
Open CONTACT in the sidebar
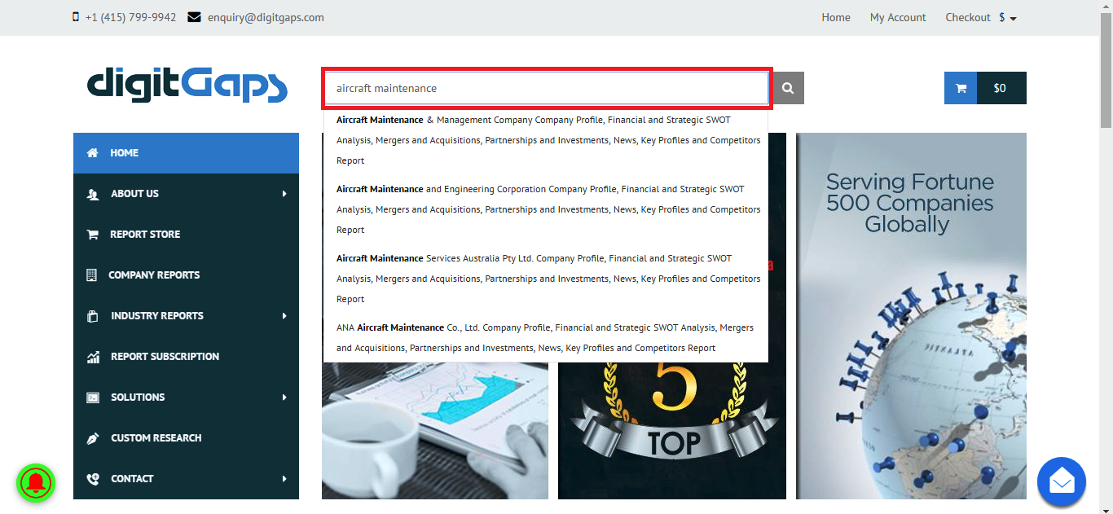coord(186,479)
